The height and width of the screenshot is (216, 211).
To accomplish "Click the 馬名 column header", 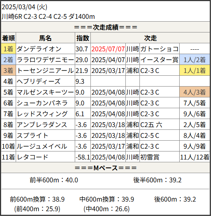I will pos(45,38).
